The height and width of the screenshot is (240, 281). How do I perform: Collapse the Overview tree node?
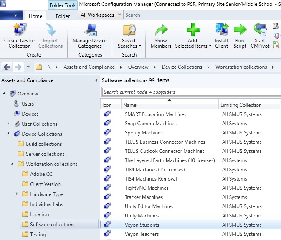[x=4, y=93]
